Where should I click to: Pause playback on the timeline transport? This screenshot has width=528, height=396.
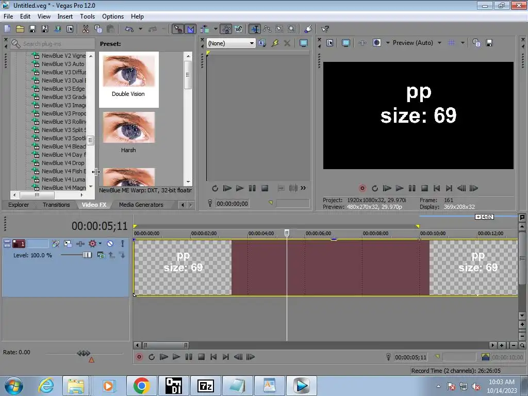pos(189,357)
